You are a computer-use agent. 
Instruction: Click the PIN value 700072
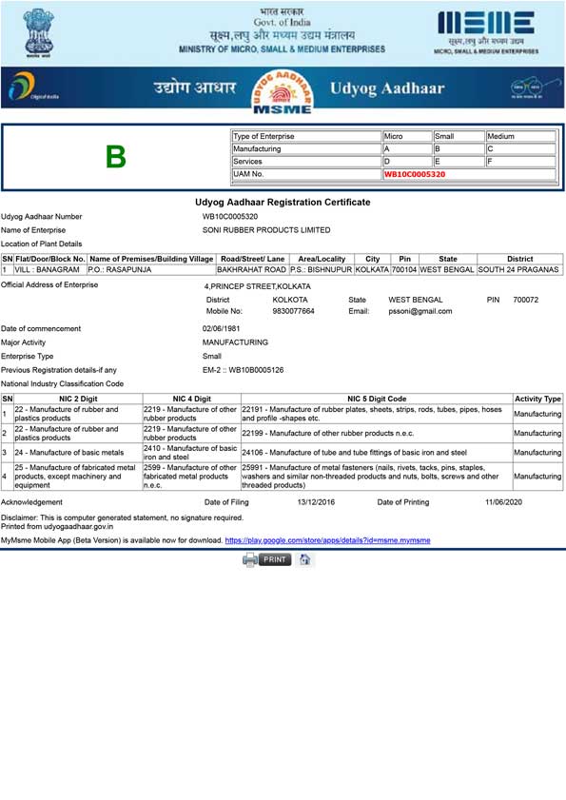[526, 300]
